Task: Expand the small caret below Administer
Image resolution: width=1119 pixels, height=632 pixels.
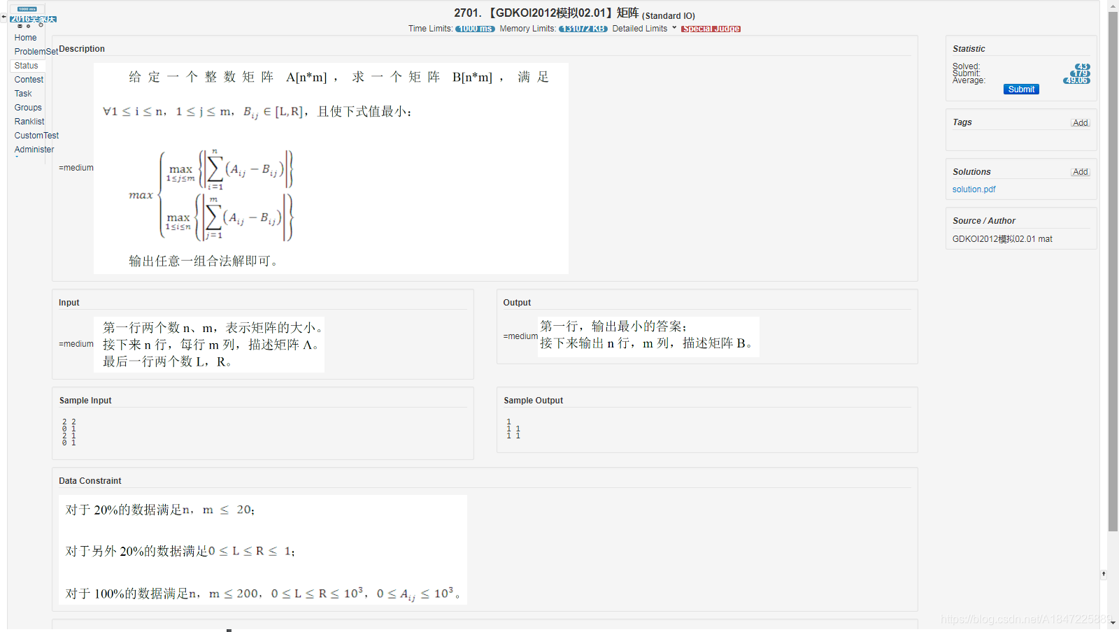Action: pos(17,158)
